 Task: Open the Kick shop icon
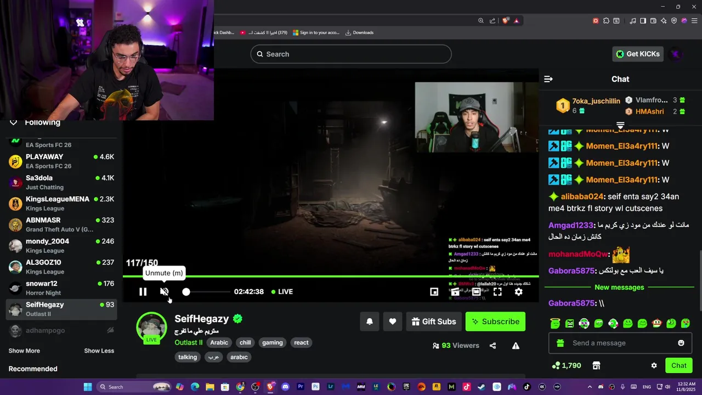[x=597, y=365]
